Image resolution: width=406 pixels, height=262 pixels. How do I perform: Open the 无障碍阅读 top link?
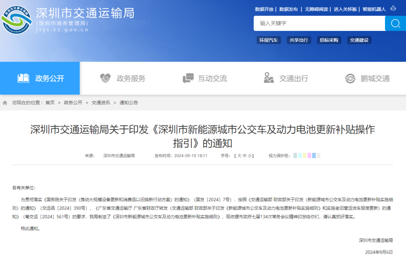316,9
